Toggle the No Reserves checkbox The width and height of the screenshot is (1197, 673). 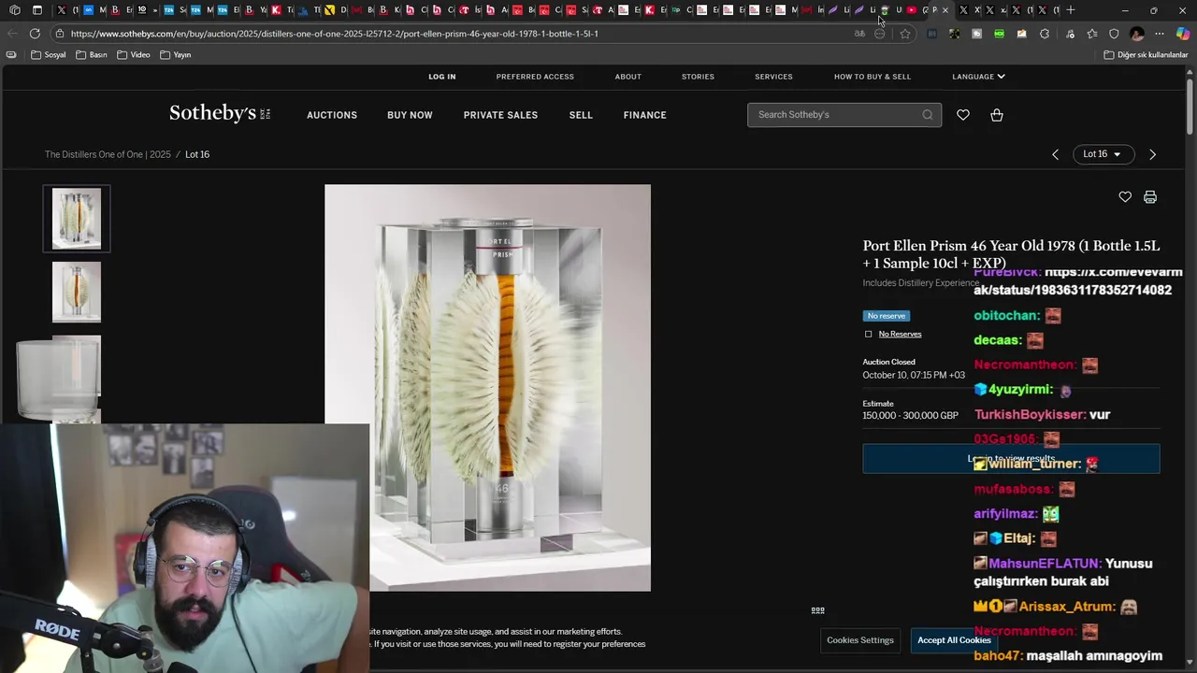pos(869,334)
